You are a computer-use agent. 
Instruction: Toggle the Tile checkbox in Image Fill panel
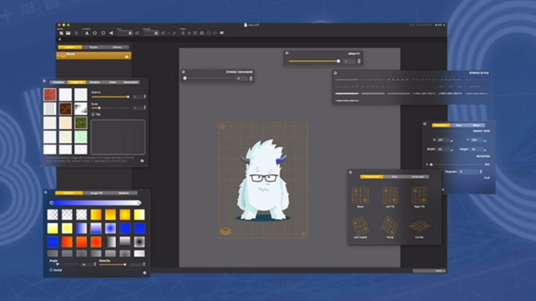[93, 114]
